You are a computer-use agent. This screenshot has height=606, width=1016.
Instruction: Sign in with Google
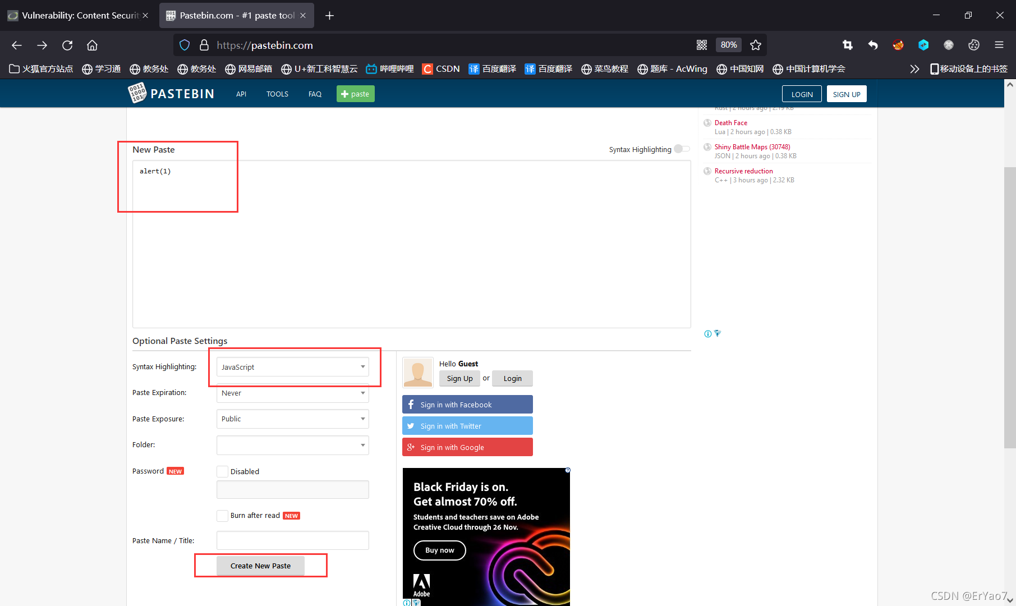point(467,447)
